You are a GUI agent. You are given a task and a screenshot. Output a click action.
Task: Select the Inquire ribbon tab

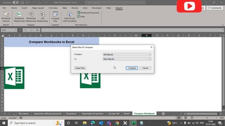coord(119,8)
